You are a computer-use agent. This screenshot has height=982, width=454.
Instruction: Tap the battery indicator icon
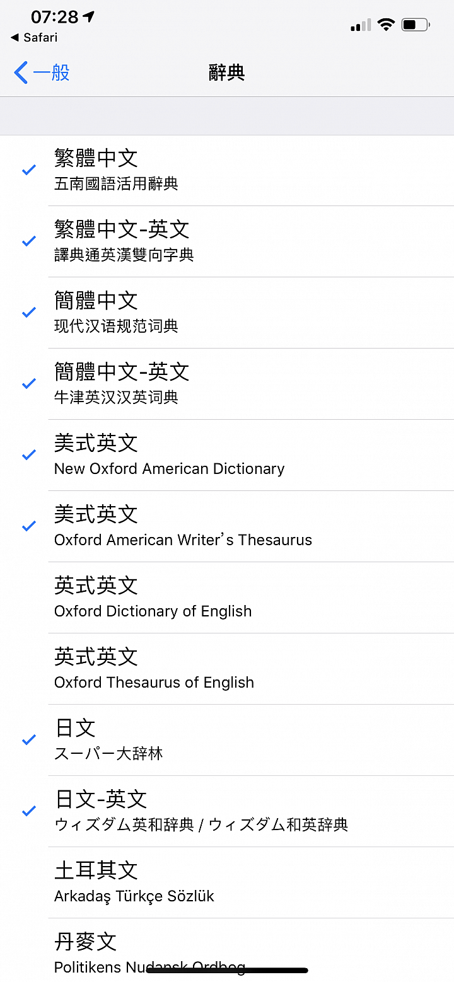tap(416, 25)
